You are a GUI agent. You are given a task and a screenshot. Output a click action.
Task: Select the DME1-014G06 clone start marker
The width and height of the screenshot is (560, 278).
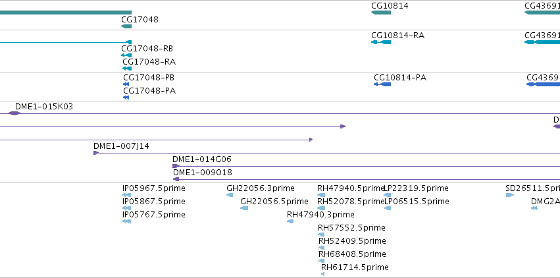click(x=176, y=166)
